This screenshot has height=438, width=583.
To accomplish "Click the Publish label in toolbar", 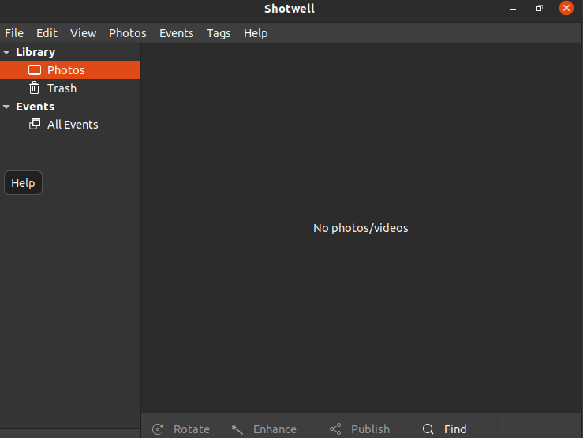I will (370, 429).
